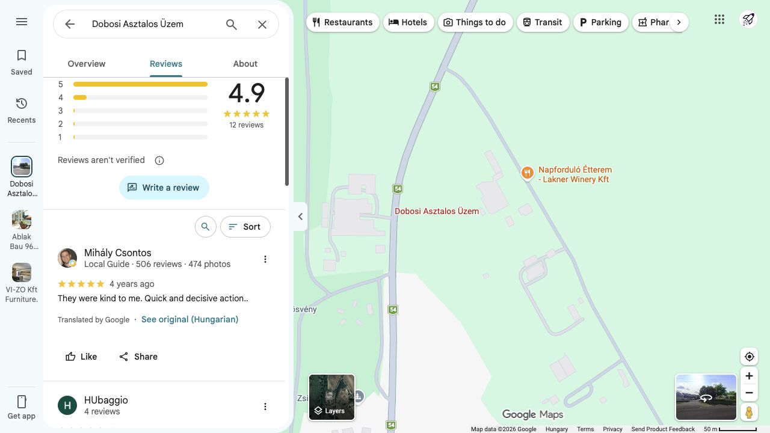Select the Parking category chip

click(x=600, y=22)
